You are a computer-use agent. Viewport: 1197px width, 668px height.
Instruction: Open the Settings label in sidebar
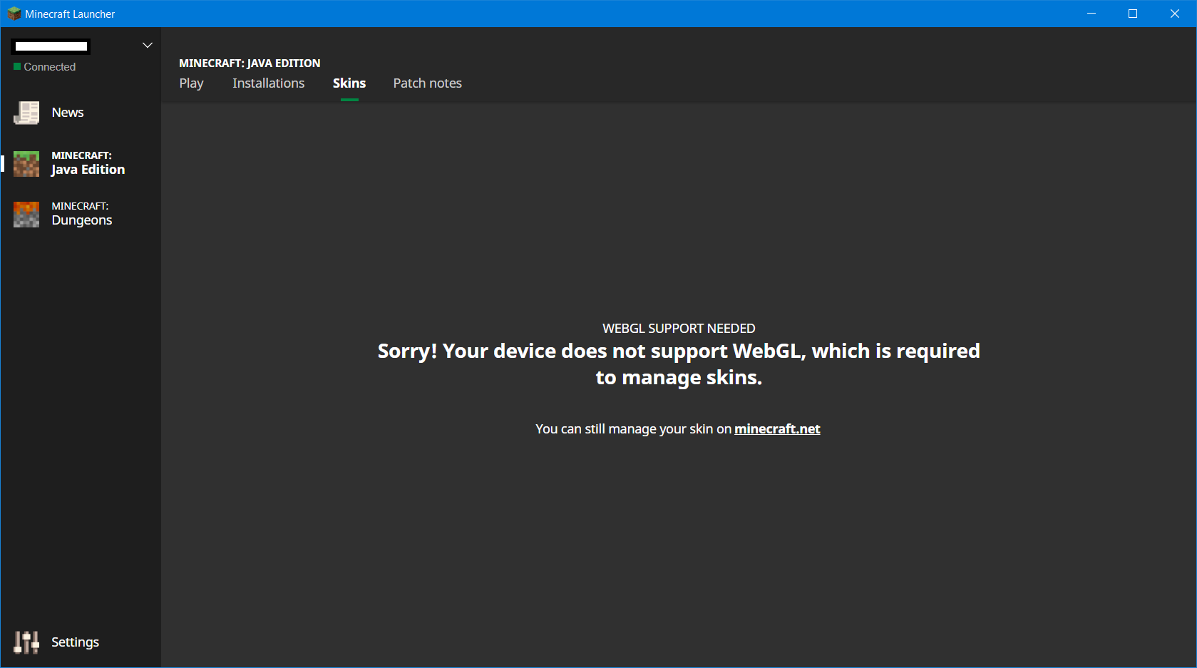pos(75,642)
